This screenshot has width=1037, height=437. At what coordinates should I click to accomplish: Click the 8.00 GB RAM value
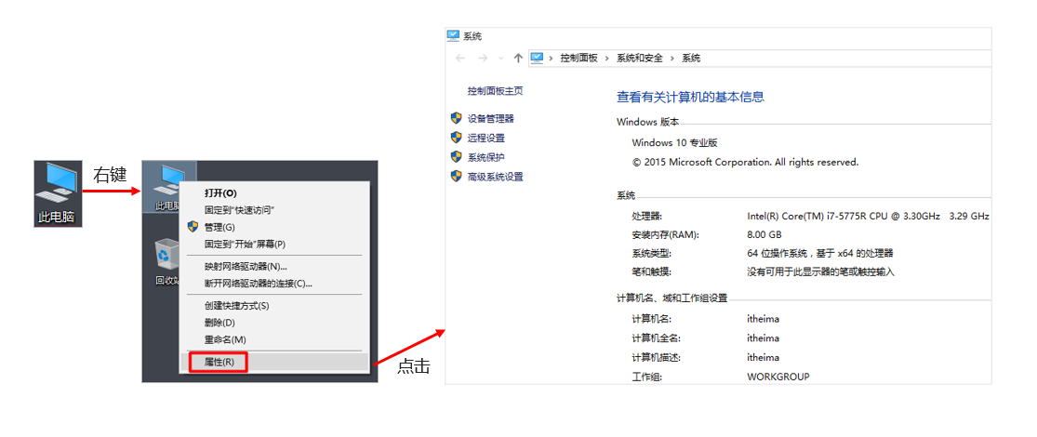pyautogui.click(x=764, y=234)
